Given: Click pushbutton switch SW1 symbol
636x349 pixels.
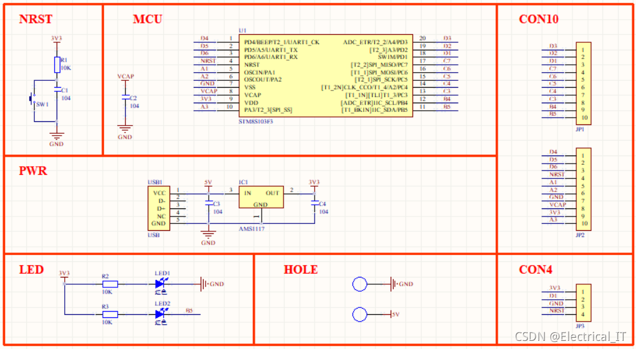Looking at the screenshot, I should (x=31, y=99).
